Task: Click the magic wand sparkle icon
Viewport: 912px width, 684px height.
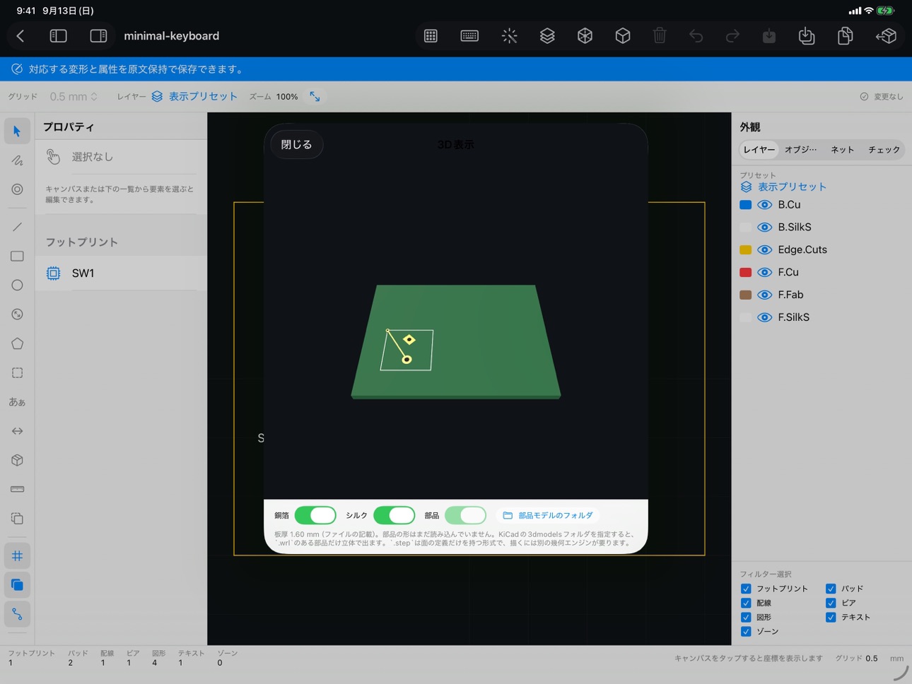Action: (509, 36)
